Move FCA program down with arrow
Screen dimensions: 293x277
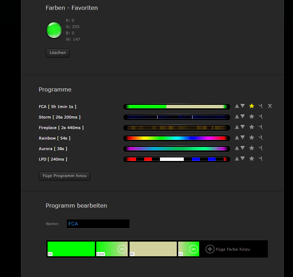(x=243, y=106)
